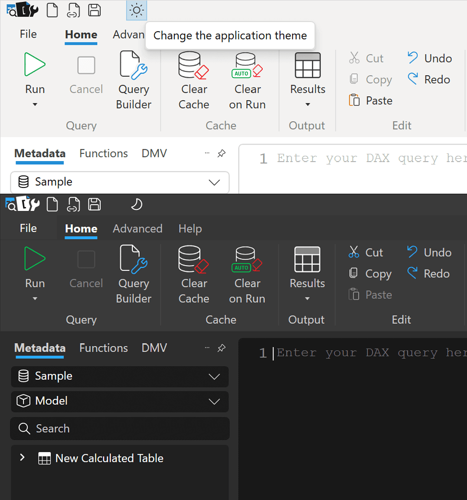
Task: Switch to dark mode using the moon icon
Action: [x=136, y=204]
